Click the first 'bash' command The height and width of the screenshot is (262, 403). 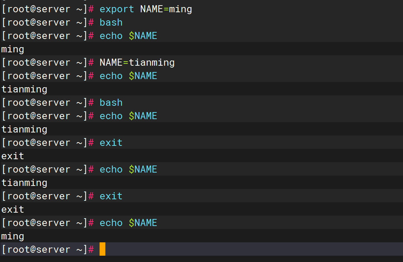111,22
